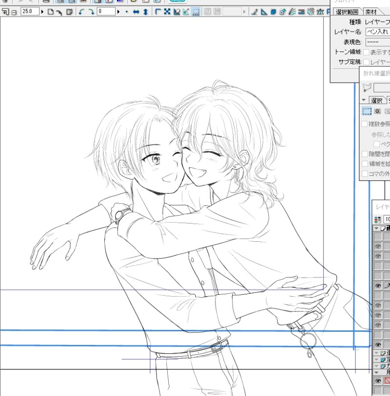Image resolution: width=390 pixels, height=396 pixels.
Task: Expand the 選 layer folder triangle
Action: pos(376,353)
